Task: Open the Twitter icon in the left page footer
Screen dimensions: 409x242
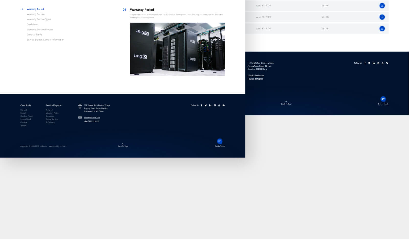Action: coord(206,105)
